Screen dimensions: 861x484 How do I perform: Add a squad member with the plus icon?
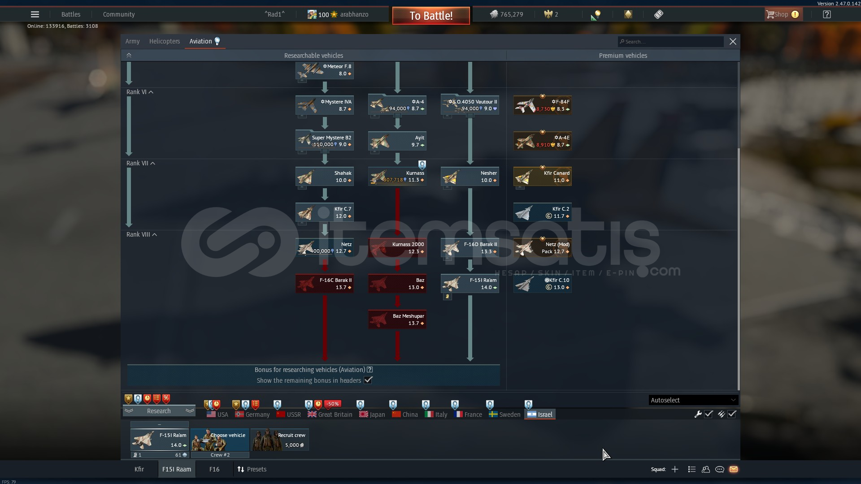[675, 469]
